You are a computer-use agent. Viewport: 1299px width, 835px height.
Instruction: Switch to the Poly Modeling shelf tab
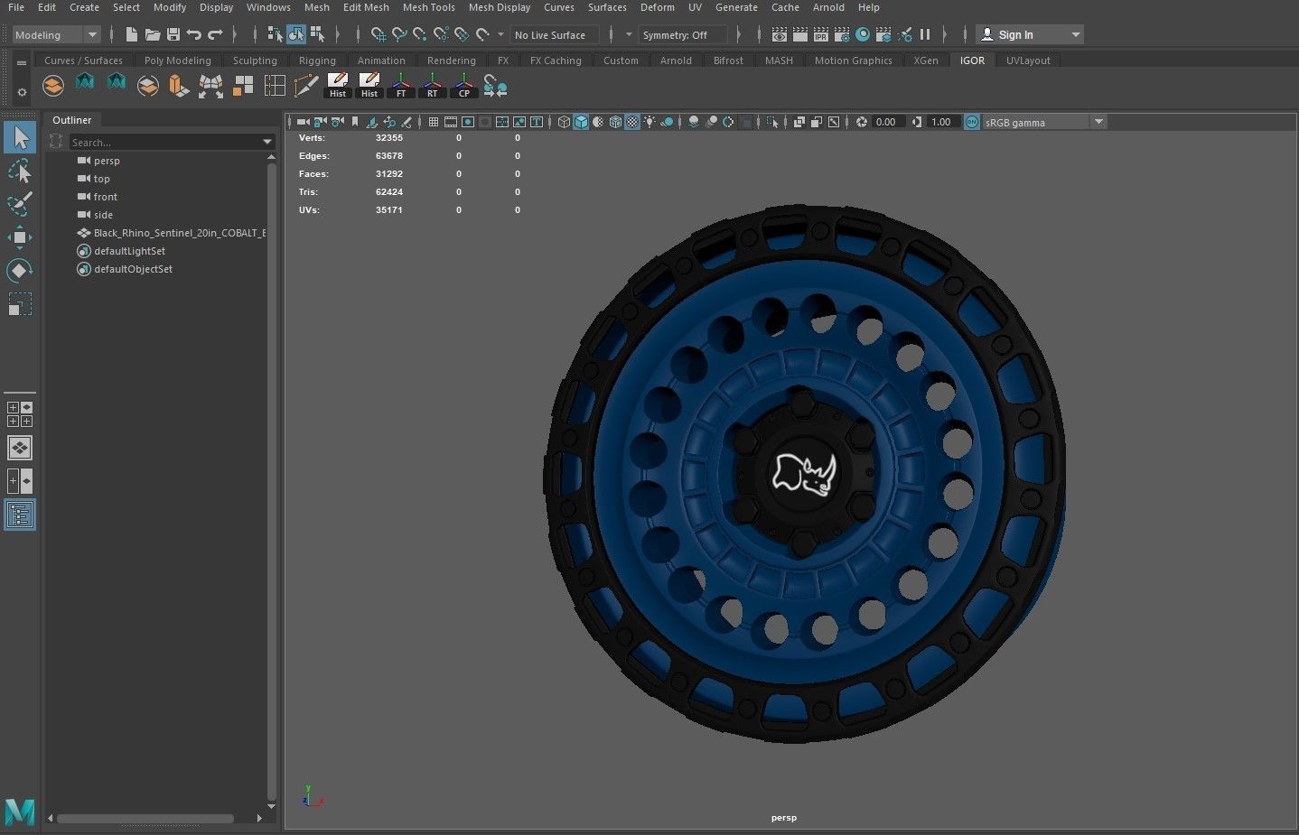click(178, 60)
